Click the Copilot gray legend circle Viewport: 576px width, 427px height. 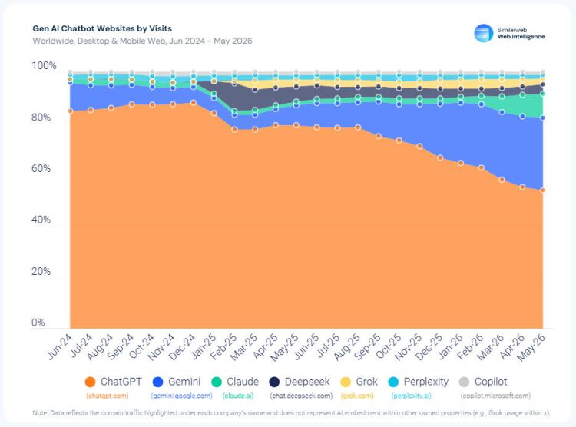465,382
